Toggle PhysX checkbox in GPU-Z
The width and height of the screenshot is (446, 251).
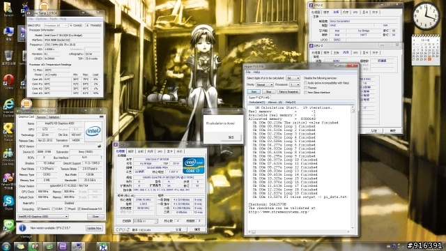tap(66, 209)
